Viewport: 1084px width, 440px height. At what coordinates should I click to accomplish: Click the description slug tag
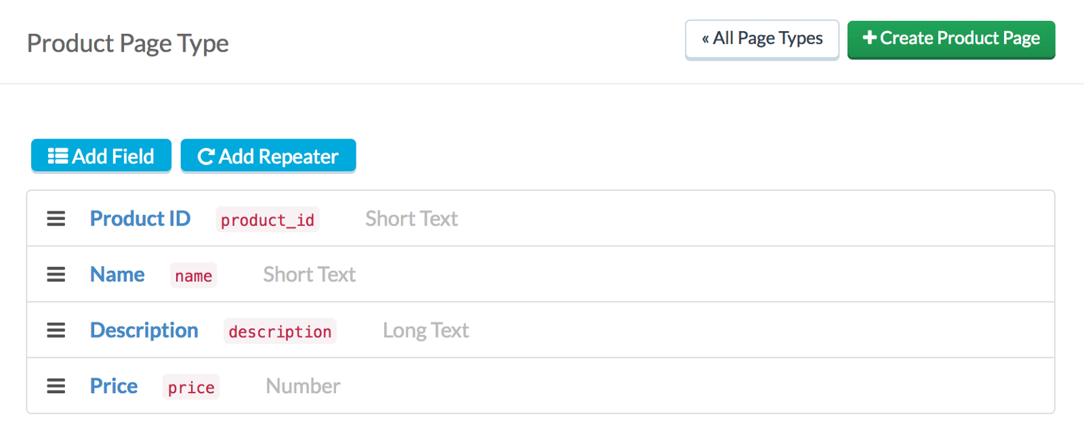[x=280, y=332]
